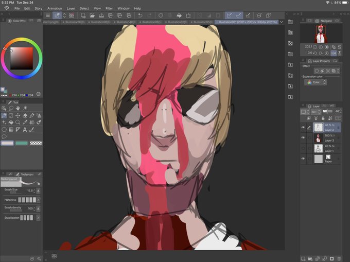Switch to the Illustration97 document tab

click(x=74, y=22)
